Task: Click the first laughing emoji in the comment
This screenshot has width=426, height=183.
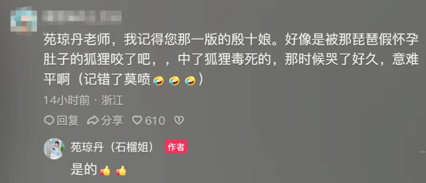Action: click(x=158, y=81)
